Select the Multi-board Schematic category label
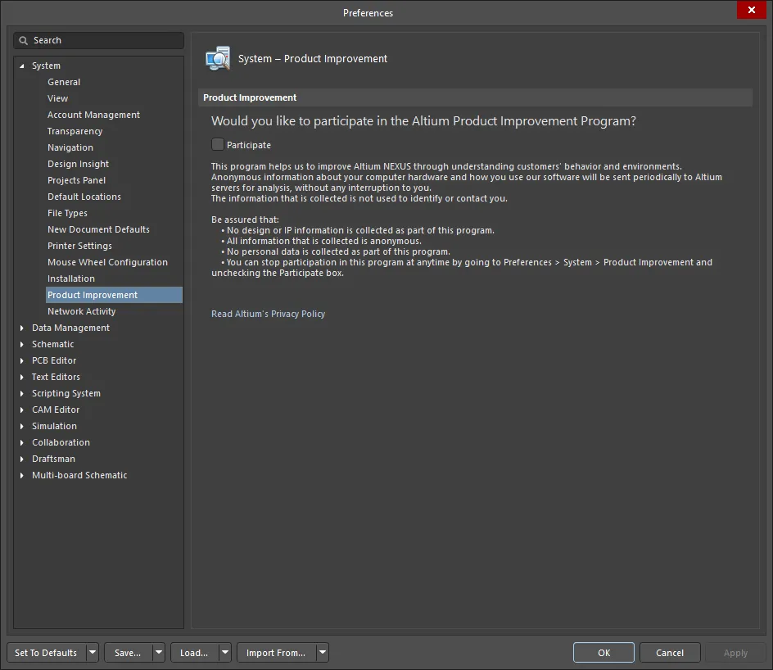 click(x=79, y=475)
